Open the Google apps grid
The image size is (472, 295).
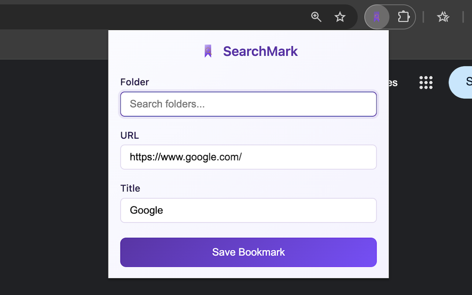[426, 82]
